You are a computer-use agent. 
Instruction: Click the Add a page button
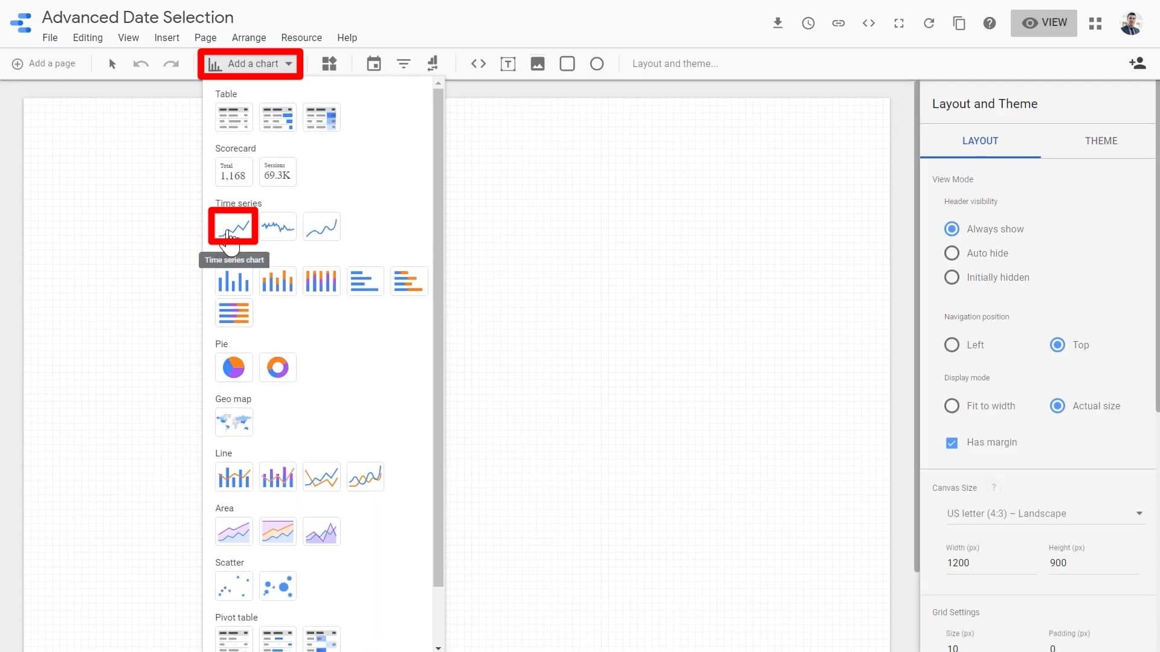pyautogui.click(x=43, y=63)
